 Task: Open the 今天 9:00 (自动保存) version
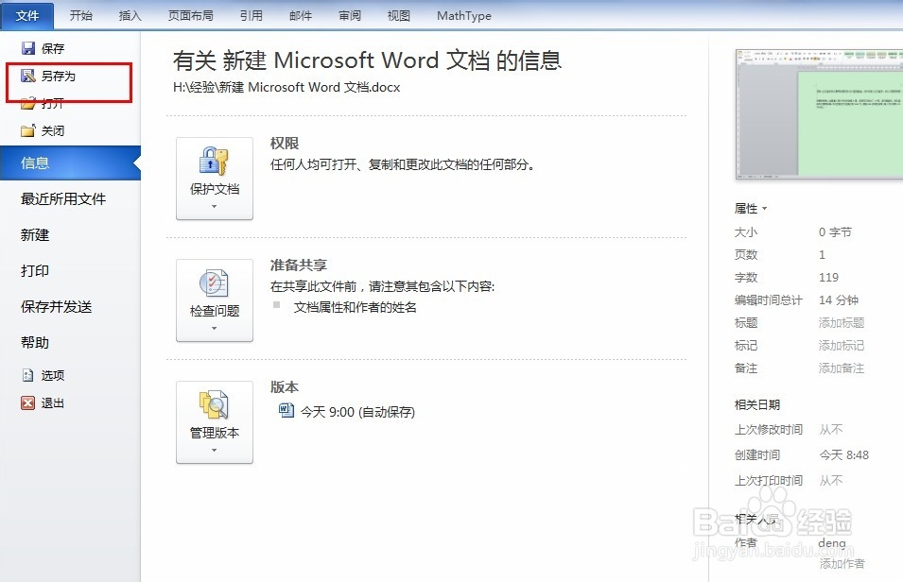pos(357,412)
